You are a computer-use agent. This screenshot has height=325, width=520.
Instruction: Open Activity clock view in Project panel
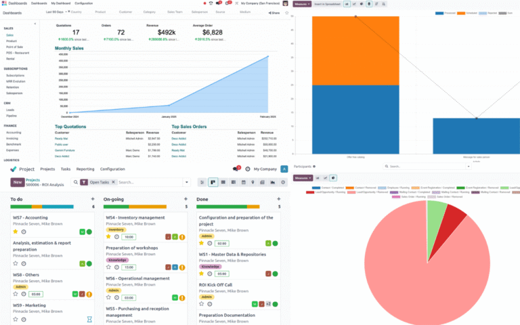pos(283,182)
